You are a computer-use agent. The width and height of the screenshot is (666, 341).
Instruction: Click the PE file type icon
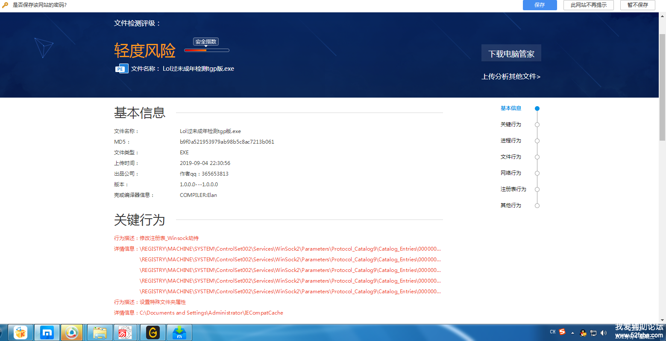(121, 69)
